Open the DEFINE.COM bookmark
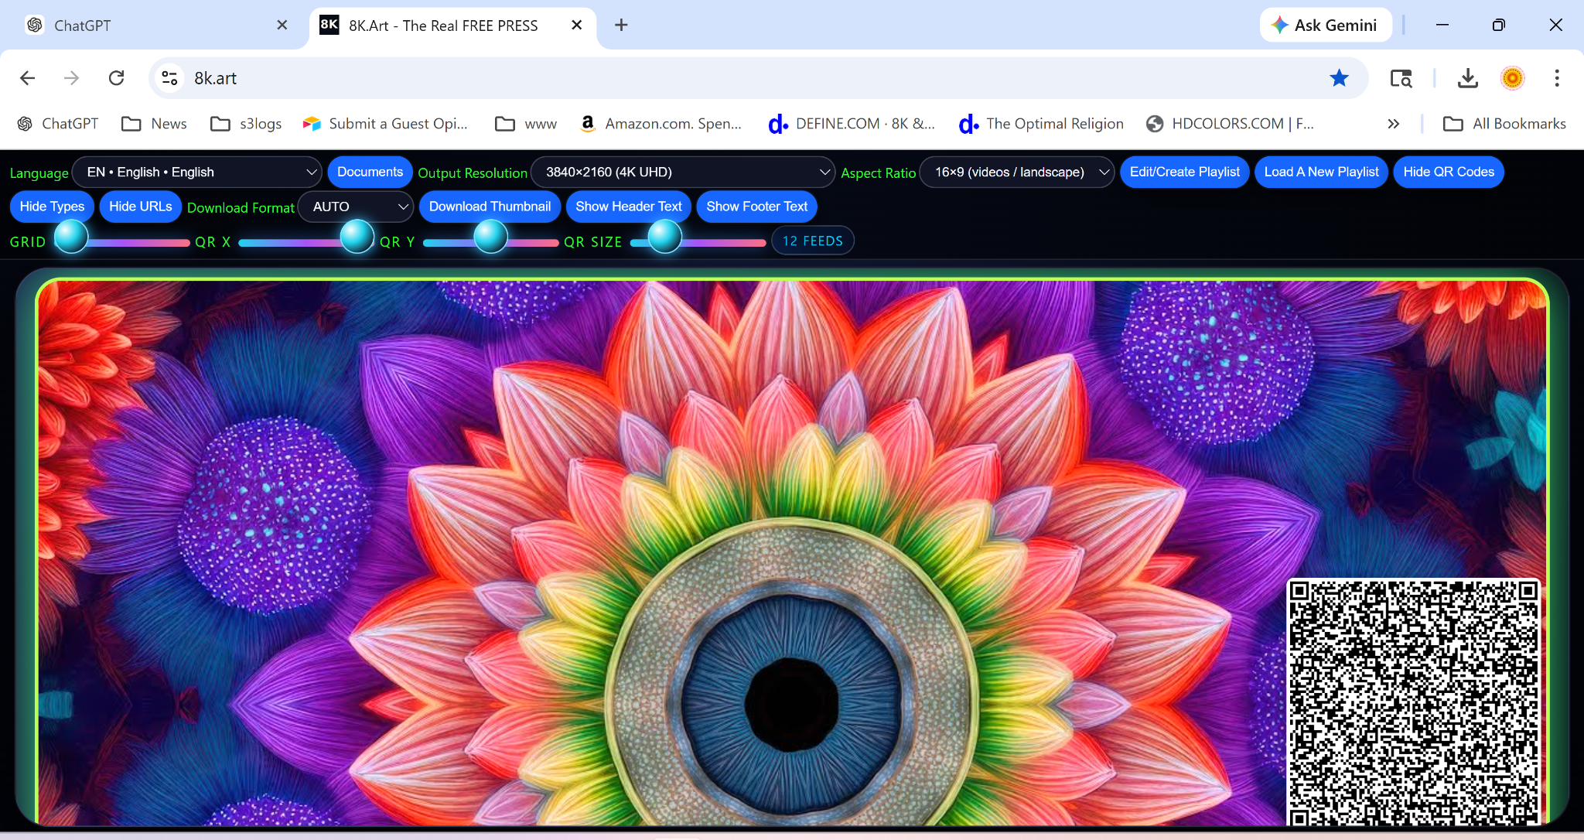This screenshot has height=840, width=1584. click(x=851, y=124)
